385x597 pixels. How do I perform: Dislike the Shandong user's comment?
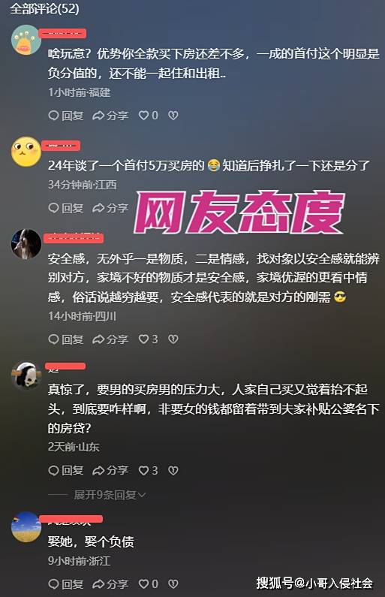pos(173,471)
